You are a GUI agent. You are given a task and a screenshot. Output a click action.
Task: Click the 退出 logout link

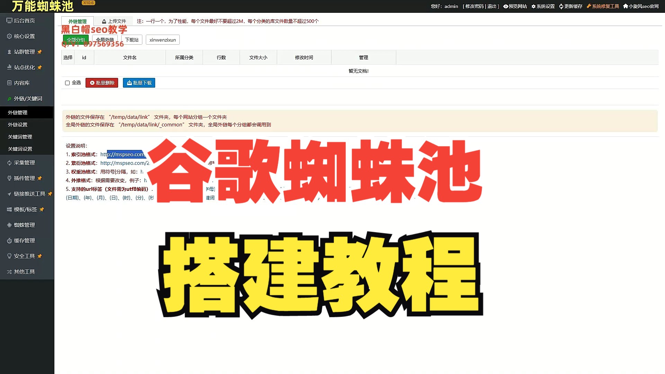492,6
